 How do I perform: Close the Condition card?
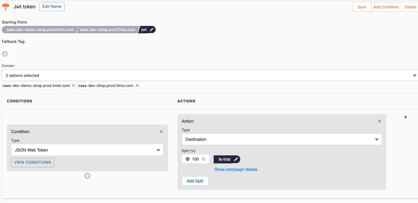point(161,132)
